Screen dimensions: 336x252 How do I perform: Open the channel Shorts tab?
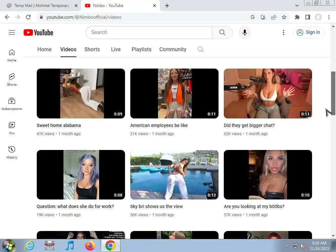(92, 50)
